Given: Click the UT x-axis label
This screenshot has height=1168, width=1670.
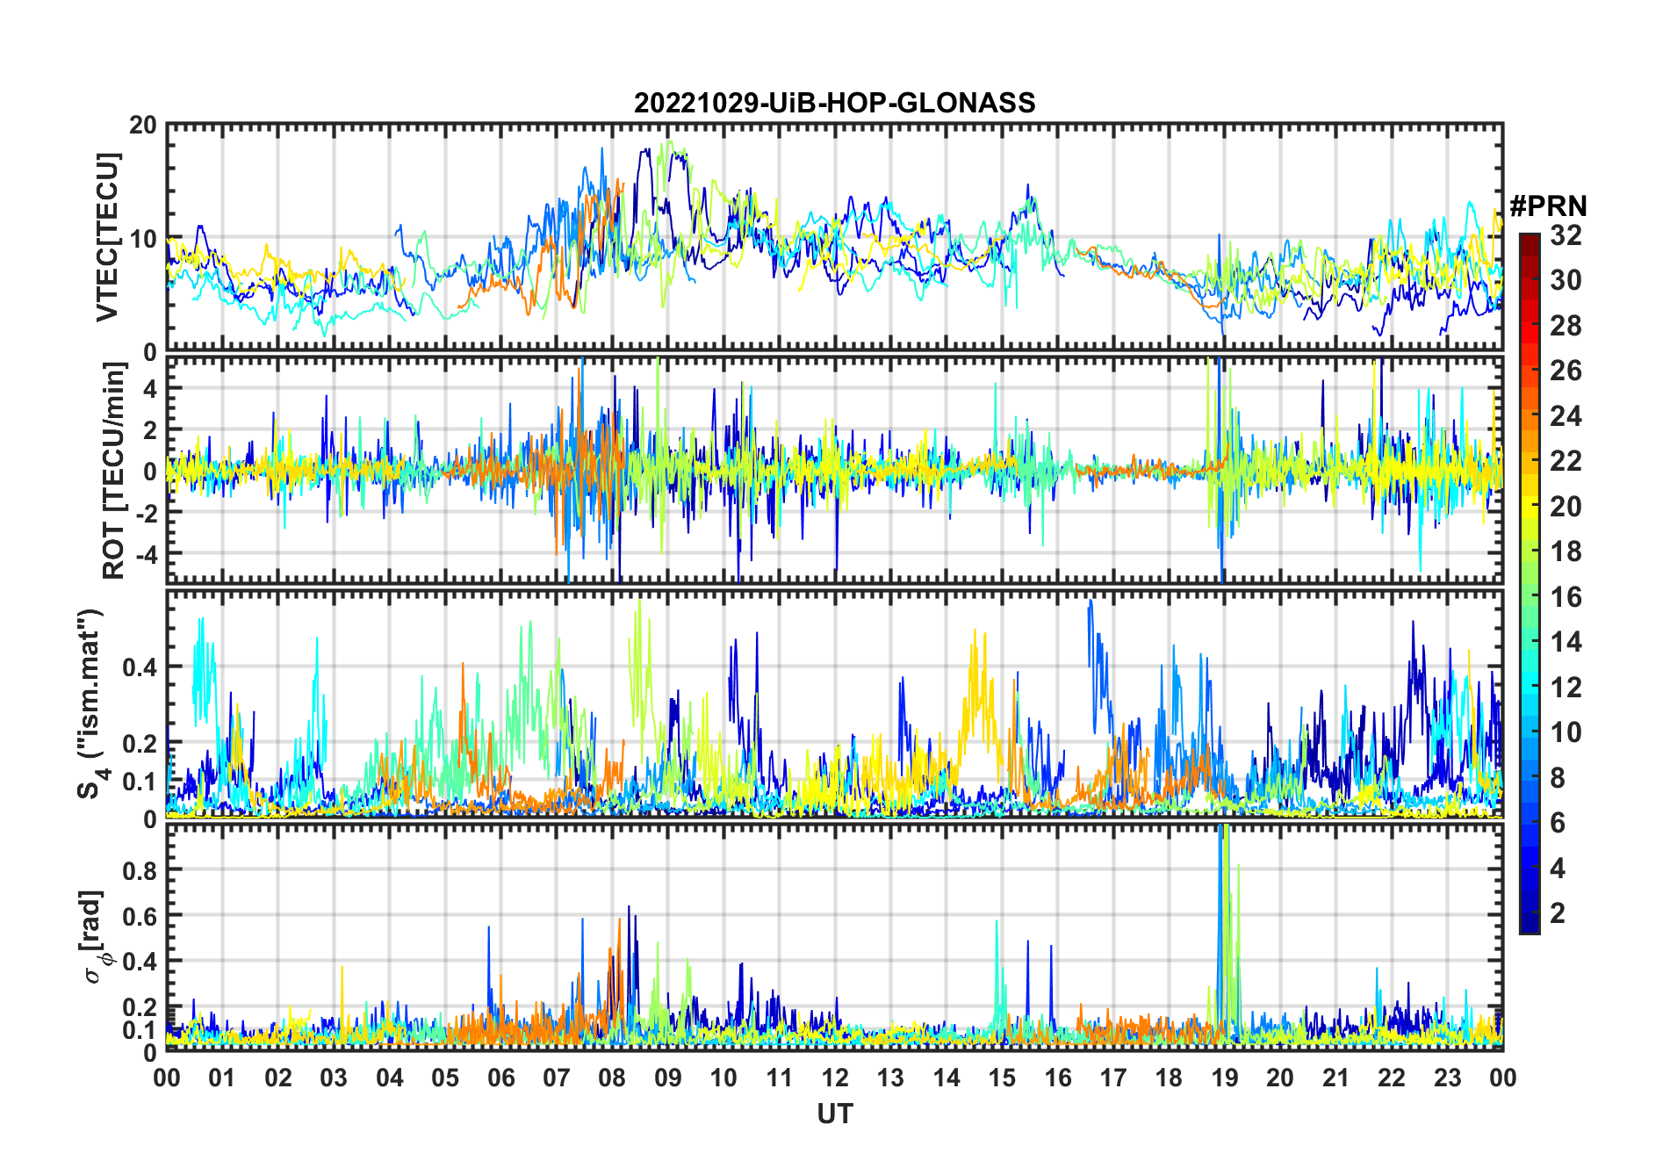Looking at the screenshot, I should [835, 1114].
